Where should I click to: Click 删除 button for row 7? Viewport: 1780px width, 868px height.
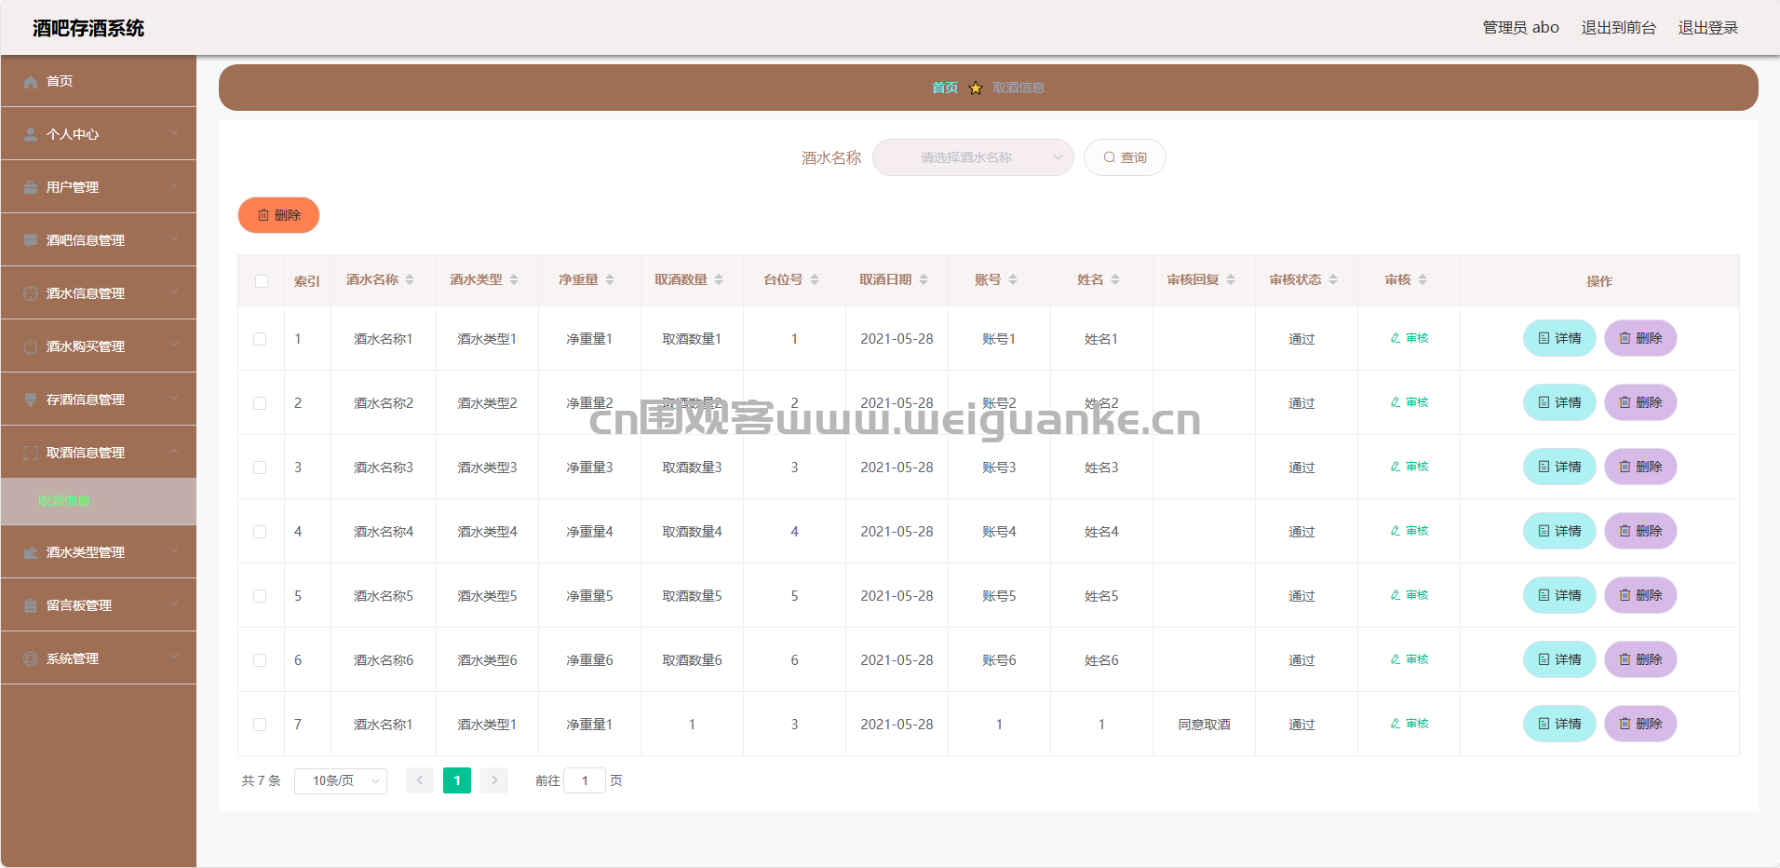coord(1640,724)
